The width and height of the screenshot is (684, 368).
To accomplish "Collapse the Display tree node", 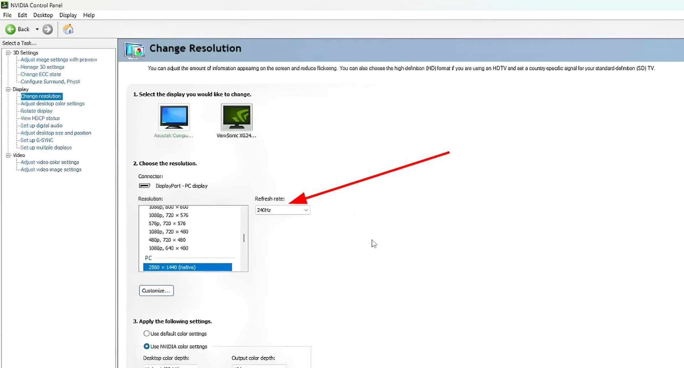I will pos(8,89).
